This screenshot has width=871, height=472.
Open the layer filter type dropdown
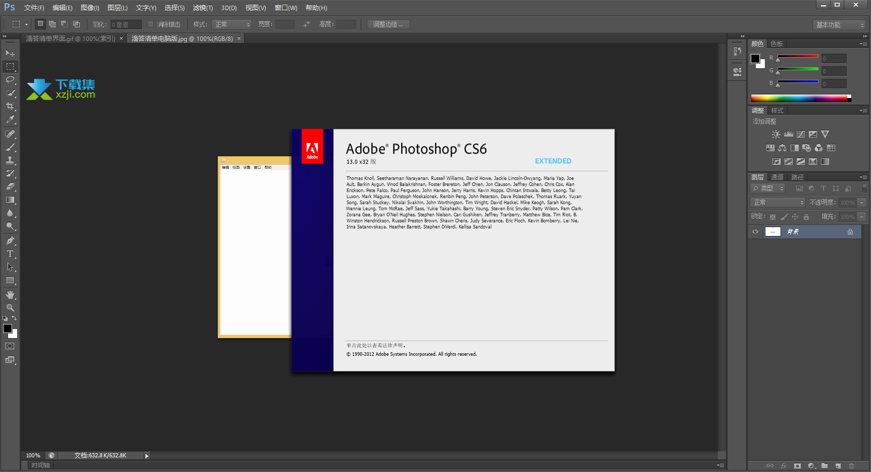tap(768, 188)
